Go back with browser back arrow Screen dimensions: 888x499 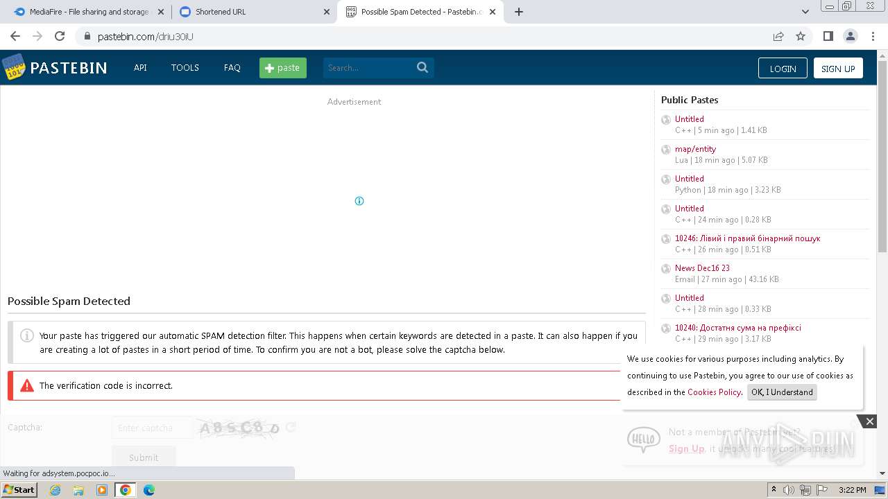(x=15, y=36)
